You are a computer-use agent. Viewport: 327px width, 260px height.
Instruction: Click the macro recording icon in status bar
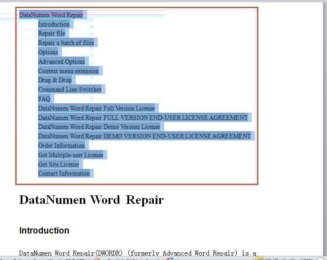170,258
